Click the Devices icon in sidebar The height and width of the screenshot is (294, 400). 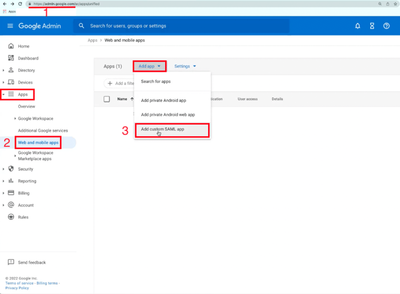coord(11,82)
